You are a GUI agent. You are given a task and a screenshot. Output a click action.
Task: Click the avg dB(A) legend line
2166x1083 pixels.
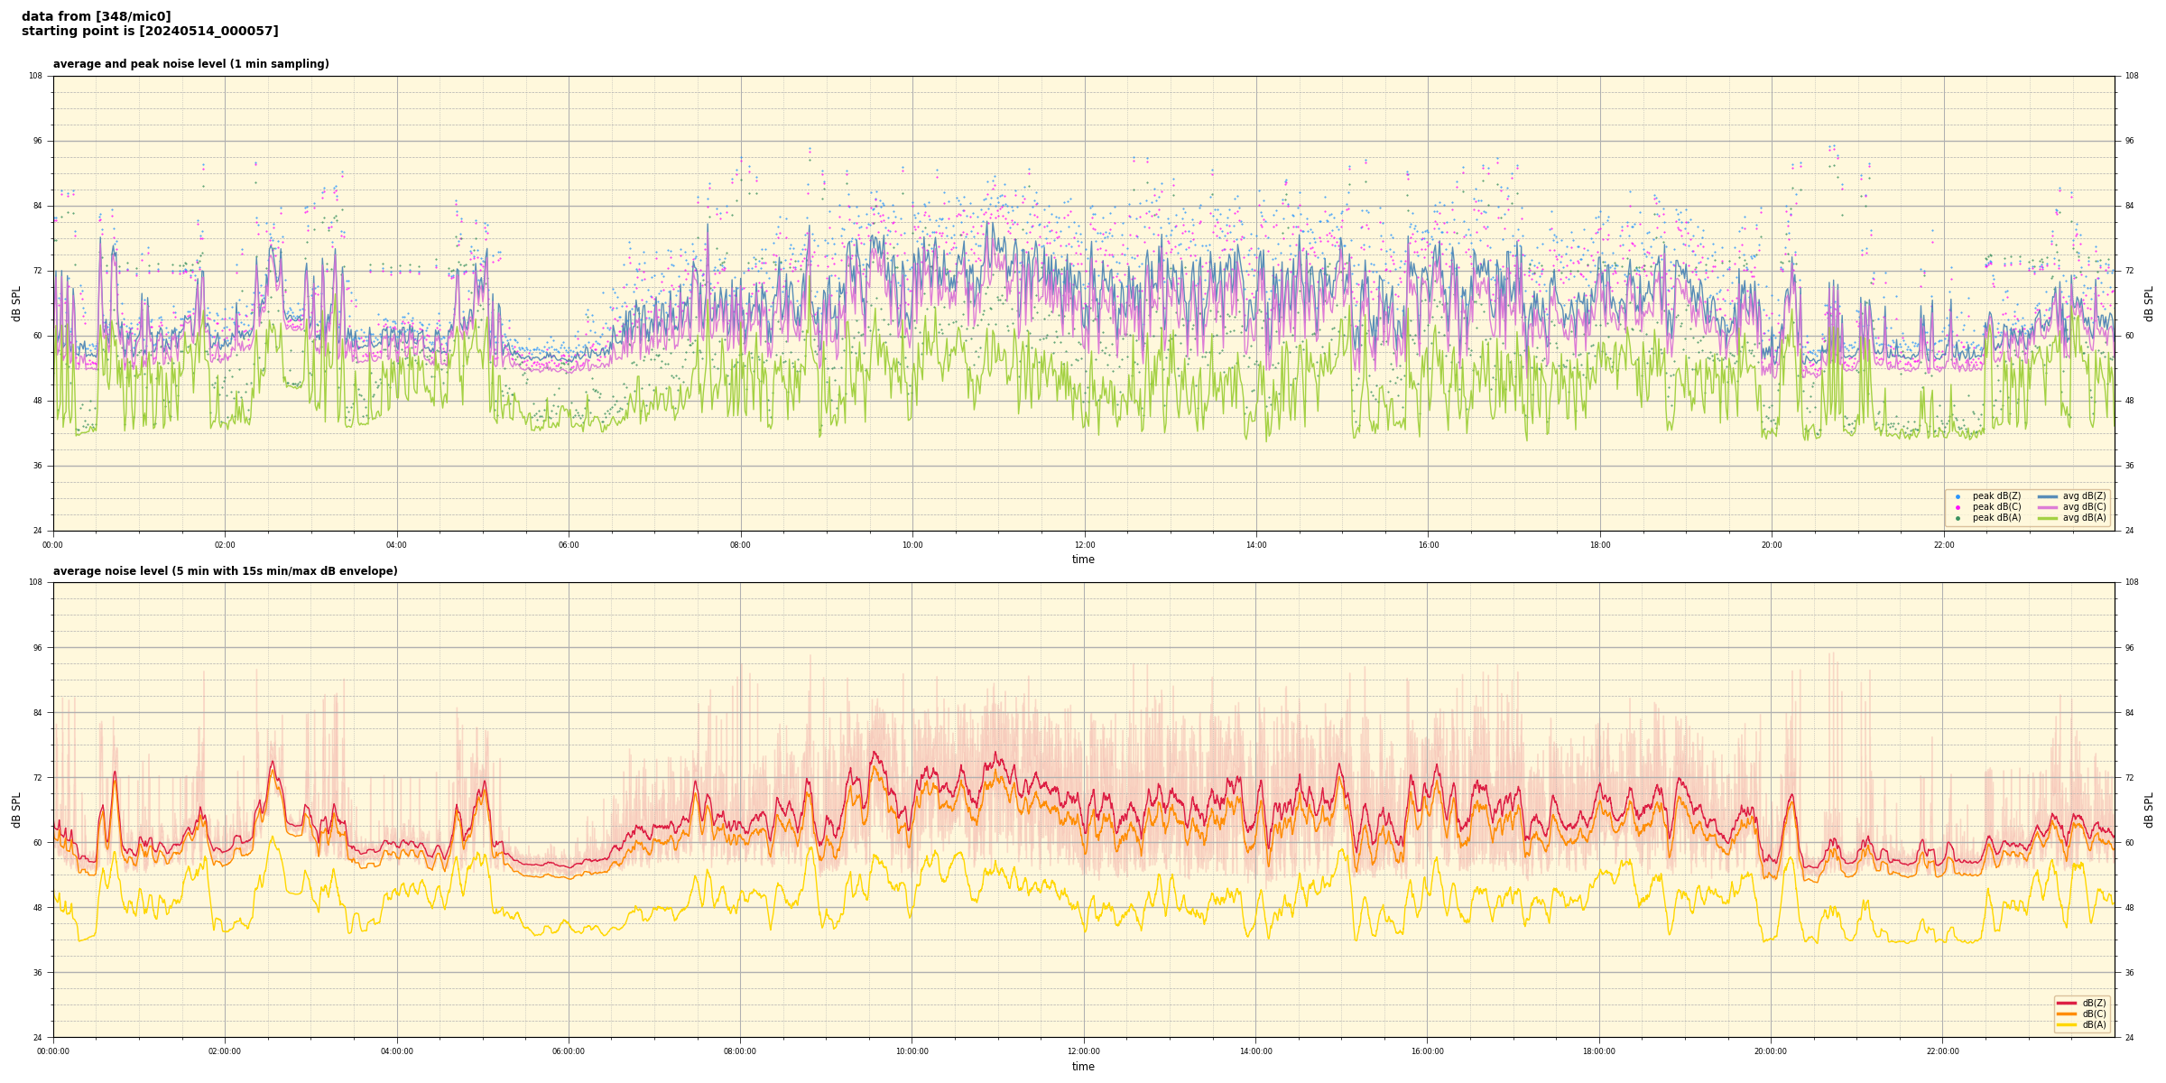[2048, 518]
